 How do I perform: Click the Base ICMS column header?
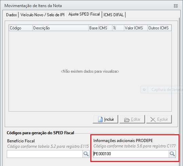click(100, 28)
